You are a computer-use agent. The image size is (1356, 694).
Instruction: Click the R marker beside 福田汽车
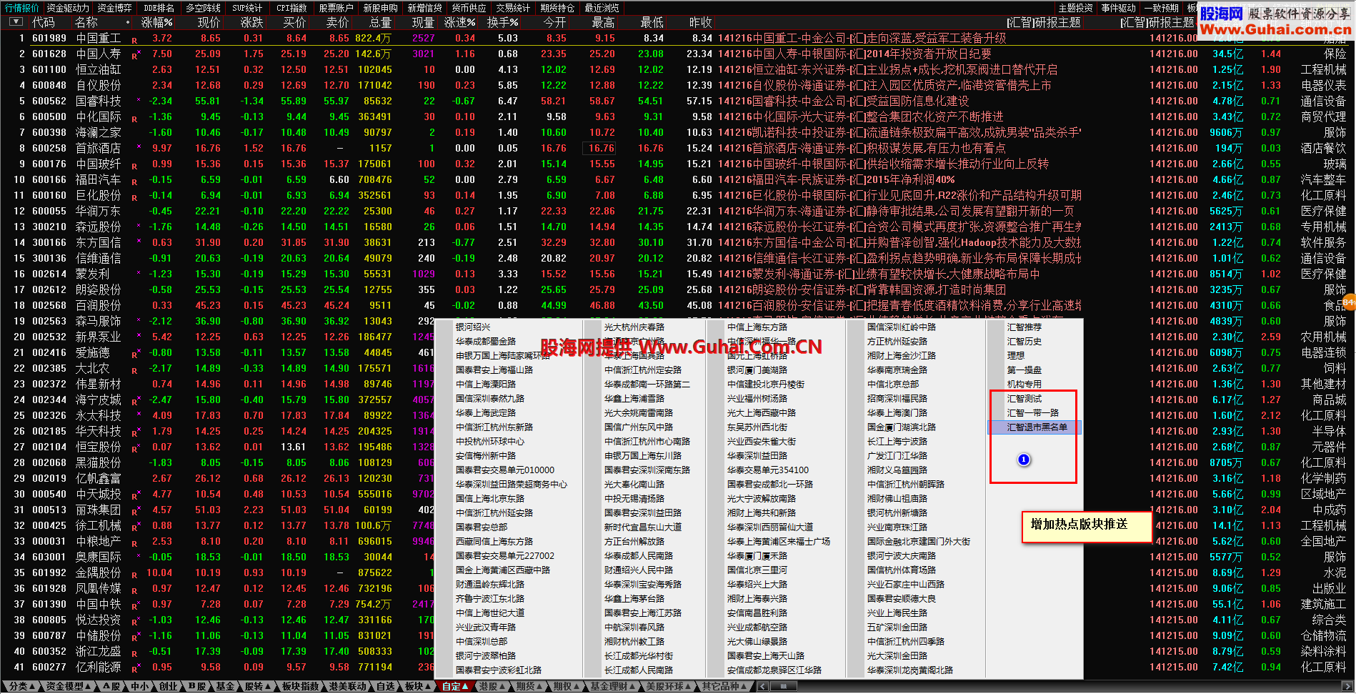click(134, 182)
